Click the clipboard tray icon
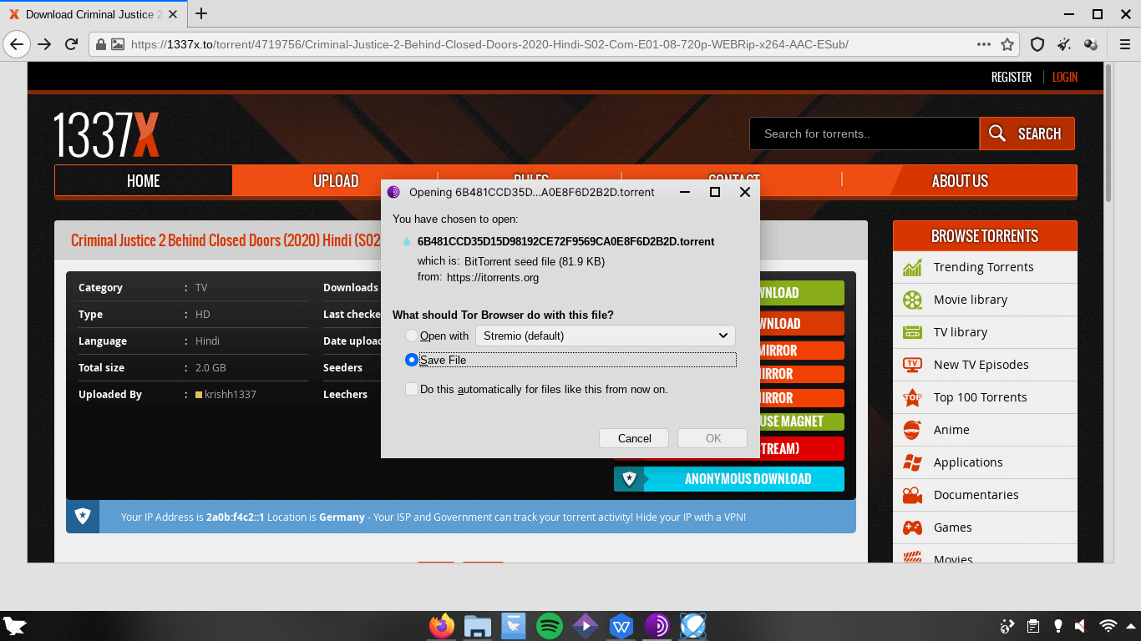Screen dimensions: 1141x641 click(x=1033, y=626)
